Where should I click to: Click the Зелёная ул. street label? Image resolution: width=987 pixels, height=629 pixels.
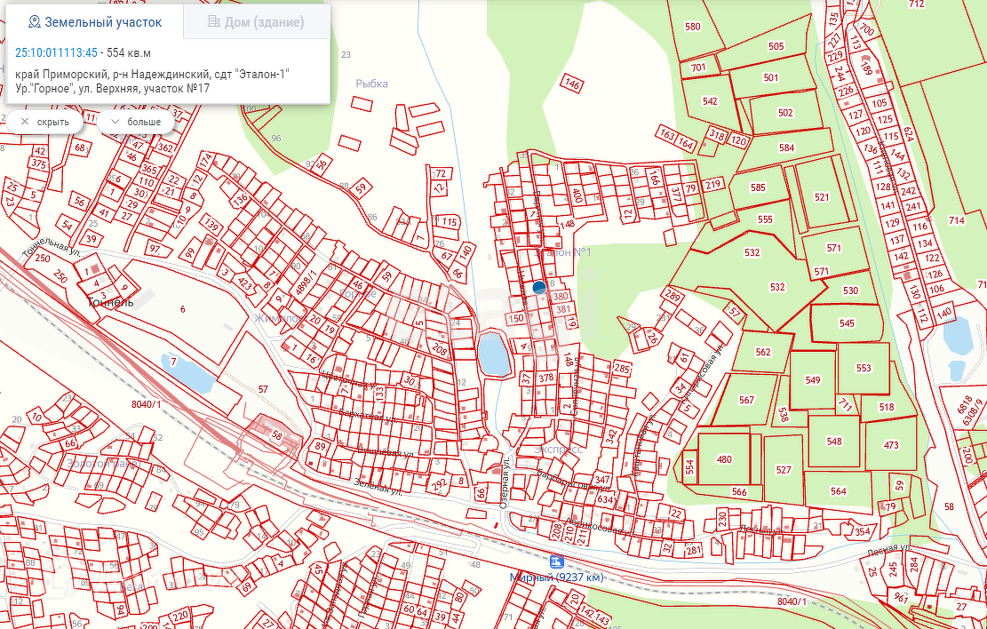click(x=379, y=488)
